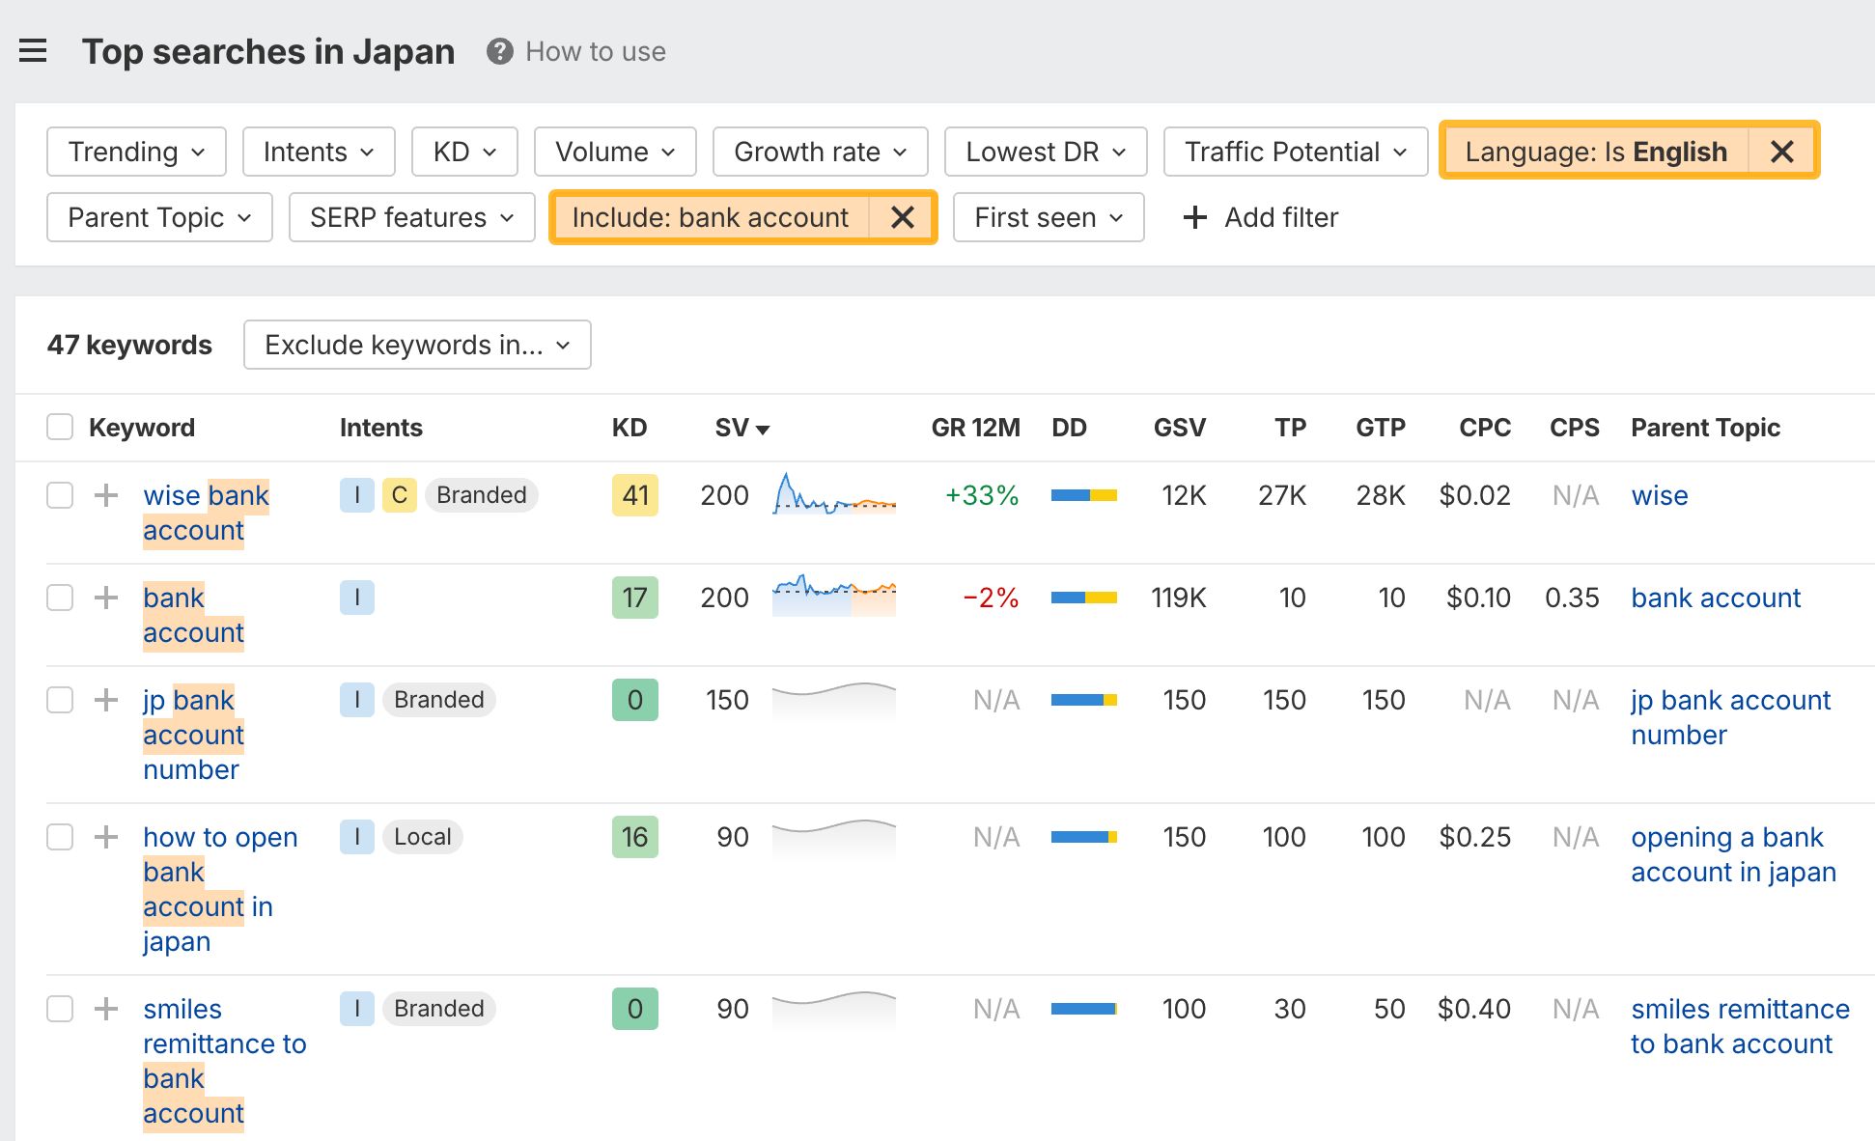Image resolution: width=1875 pixels, height=1141 pixels.
Task: Click the plus icon for smiles remittance keyword
Action: click(106, 1009)
